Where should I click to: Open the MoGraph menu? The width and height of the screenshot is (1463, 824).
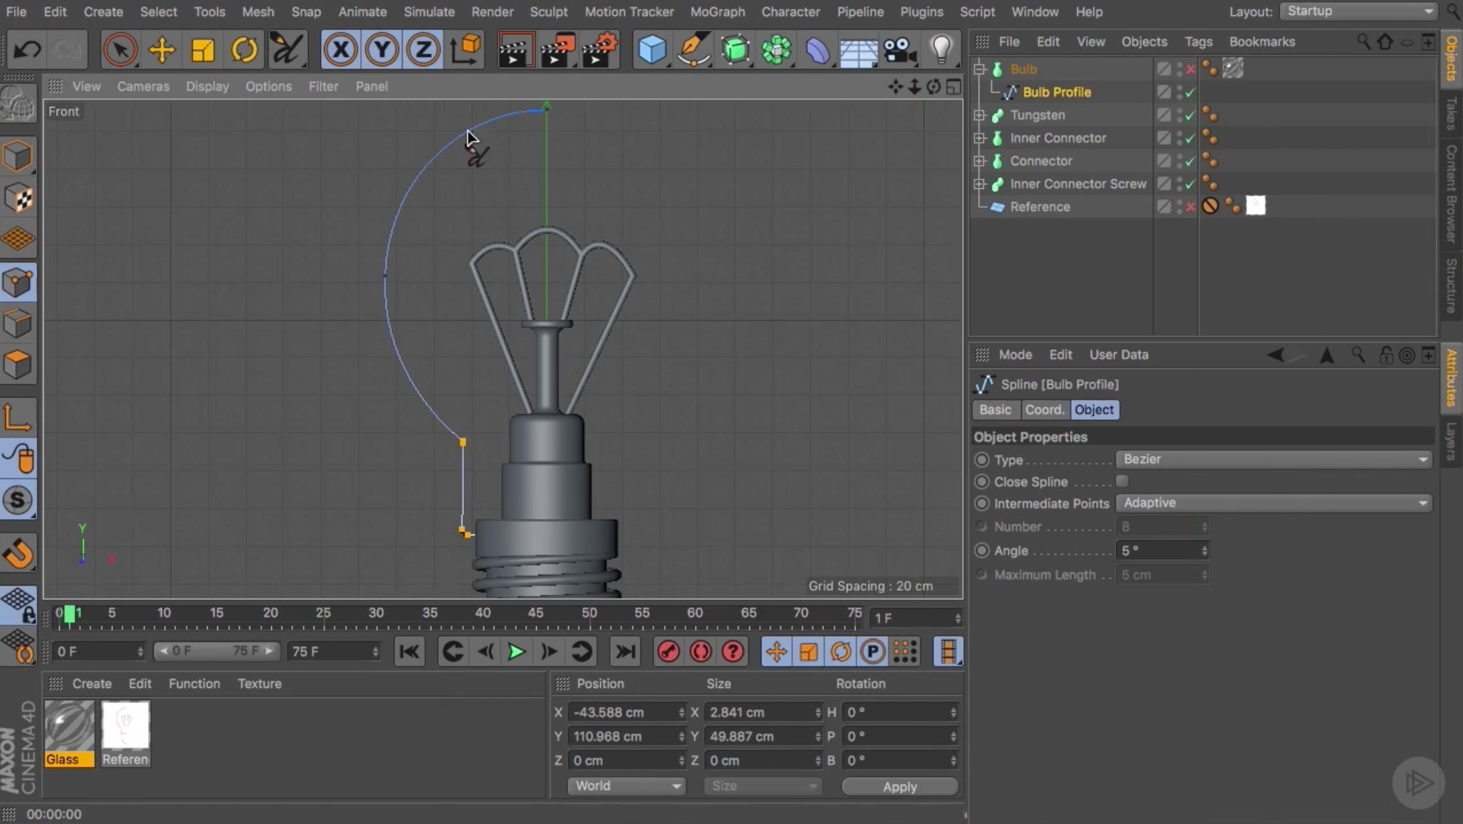pyautogui.click(x=716, y=11)
